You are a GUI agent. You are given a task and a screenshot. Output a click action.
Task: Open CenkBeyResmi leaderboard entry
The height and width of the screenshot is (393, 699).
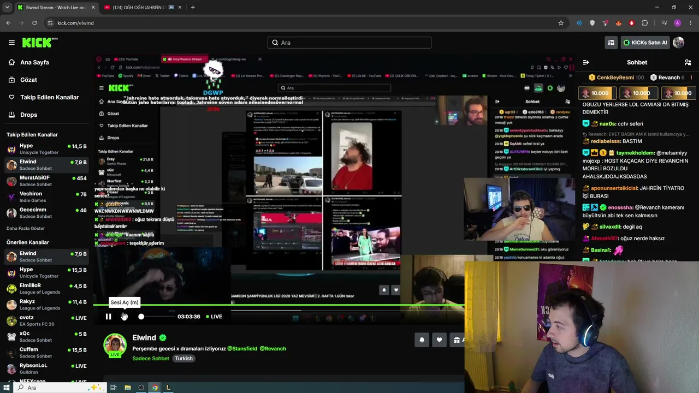(x=616, y=78)
